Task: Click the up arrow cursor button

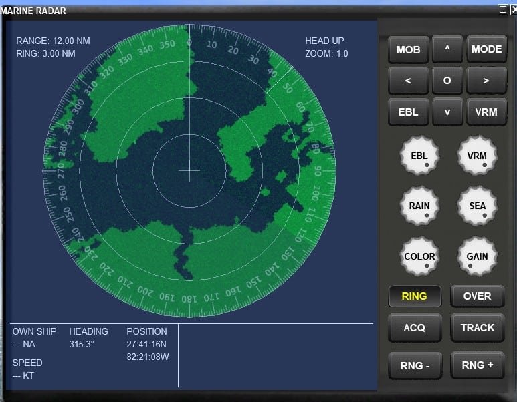Action: (x=447, y=49)
